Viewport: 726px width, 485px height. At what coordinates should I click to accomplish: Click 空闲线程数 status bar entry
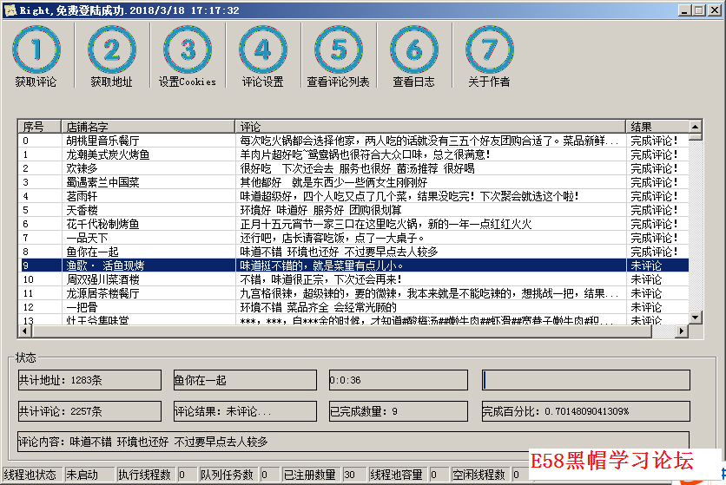point(478,475)
